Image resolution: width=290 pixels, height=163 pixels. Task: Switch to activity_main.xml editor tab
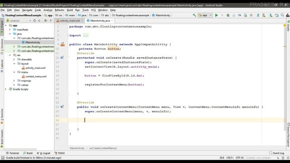[70, 21]
